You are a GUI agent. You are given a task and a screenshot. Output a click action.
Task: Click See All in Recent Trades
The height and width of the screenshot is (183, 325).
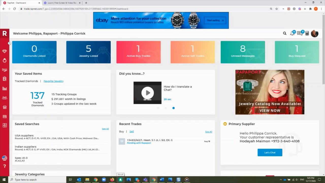209,132
